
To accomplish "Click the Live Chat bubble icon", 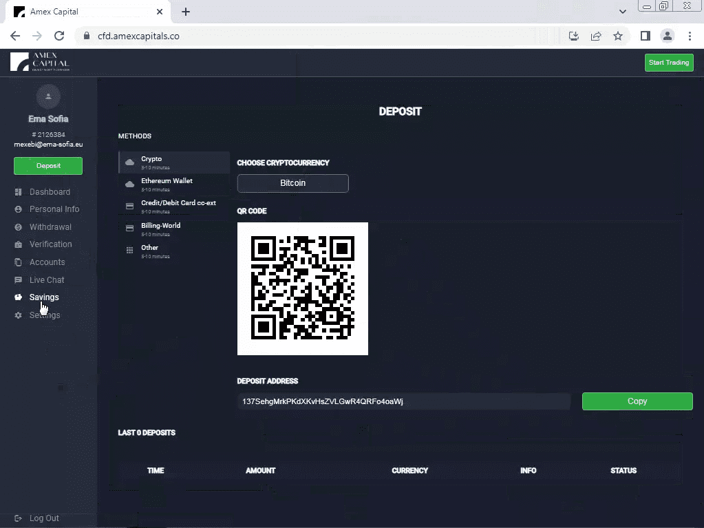I will pos(19,280).
